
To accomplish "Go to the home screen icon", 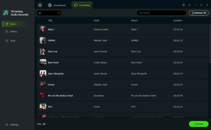I will point(40,5).
